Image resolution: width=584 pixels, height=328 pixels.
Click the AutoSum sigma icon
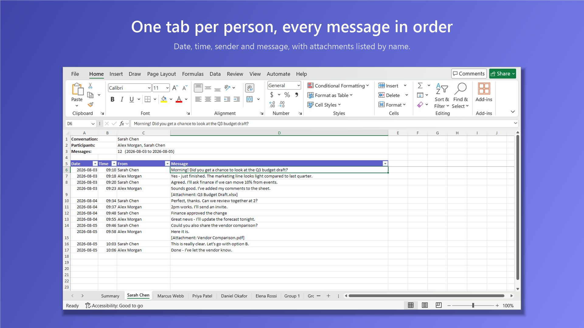point(420,86)
